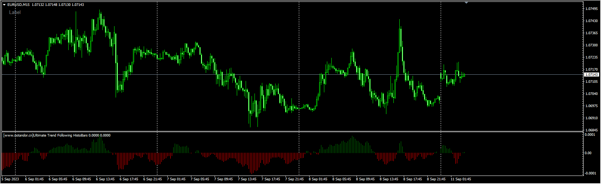Click the '7 Sep 21:45' time label
Screen dimensions: 601x184
point(294,179)
